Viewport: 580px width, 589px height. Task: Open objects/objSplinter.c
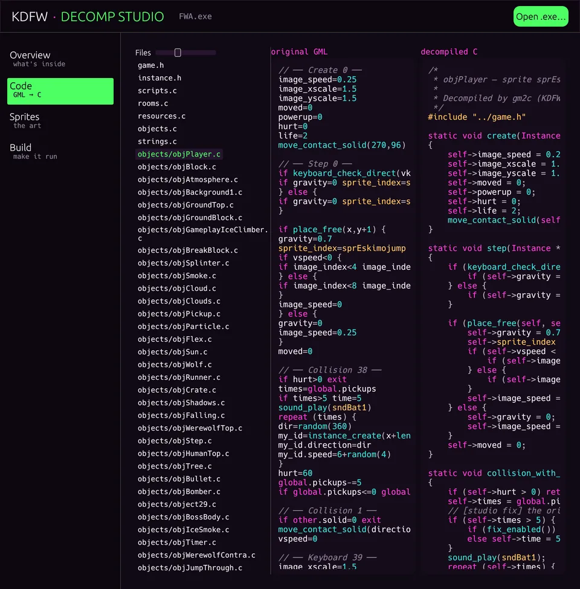183,263
